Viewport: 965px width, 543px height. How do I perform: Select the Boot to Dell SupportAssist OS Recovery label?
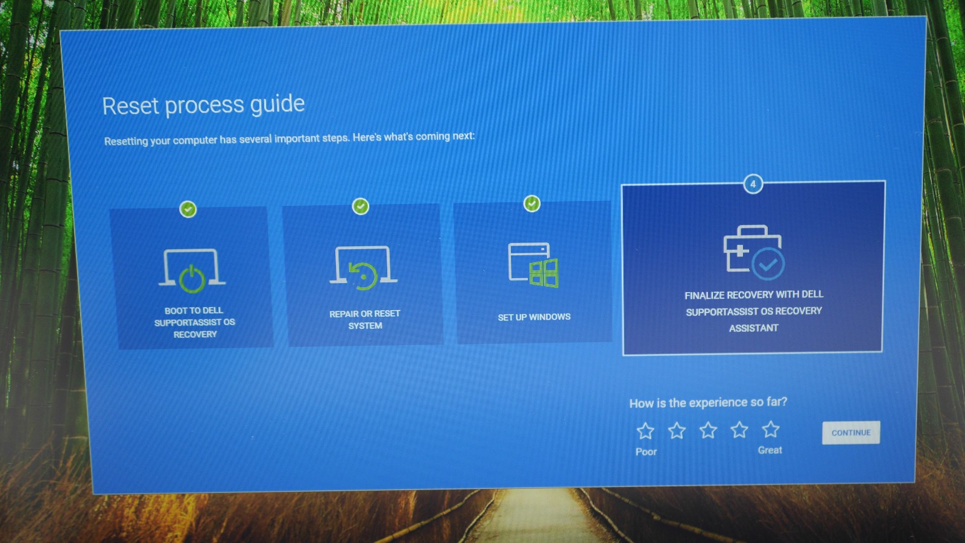click(x=194, y=322)
